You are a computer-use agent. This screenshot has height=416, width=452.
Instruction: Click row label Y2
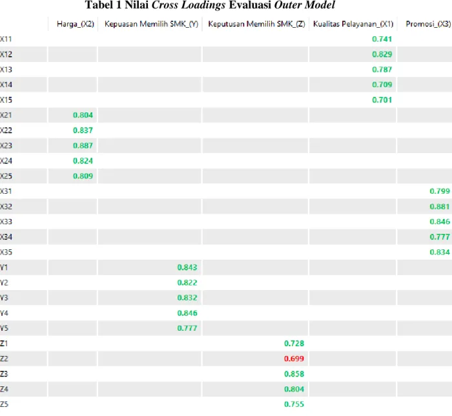(4, 283)
